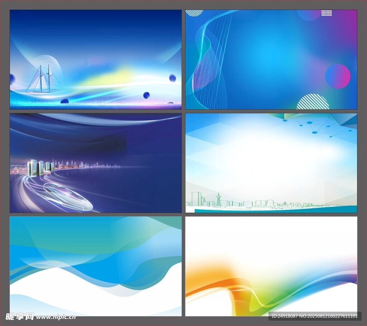This screenshot has width=367, height=326.
Task: Click the white dot grid pattern
Action: point(327,13)
